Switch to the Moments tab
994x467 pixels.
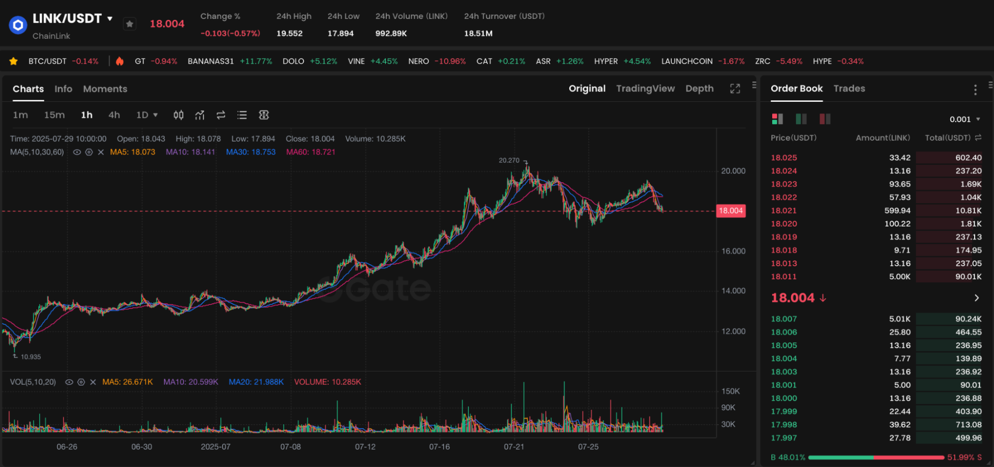(105, 89)
